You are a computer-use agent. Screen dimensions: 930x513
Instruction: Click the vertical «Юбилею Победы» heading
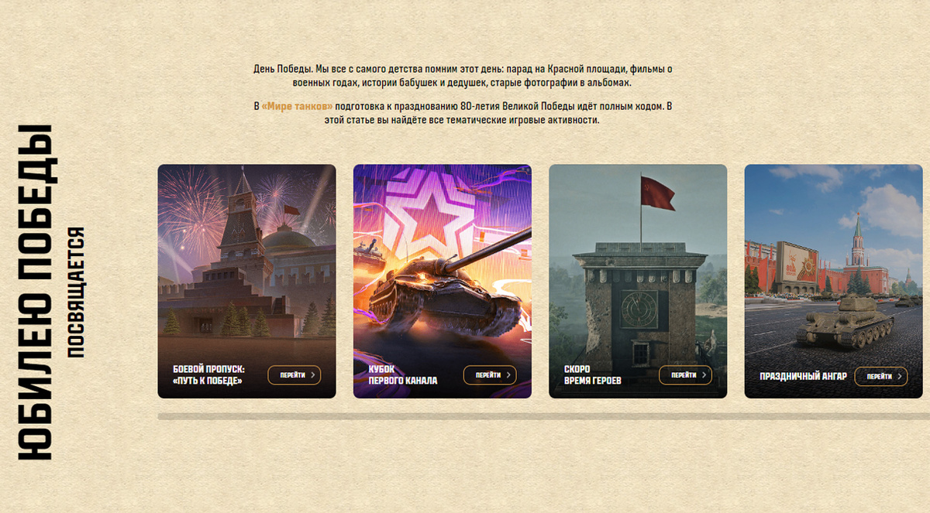tap(36, 293)
